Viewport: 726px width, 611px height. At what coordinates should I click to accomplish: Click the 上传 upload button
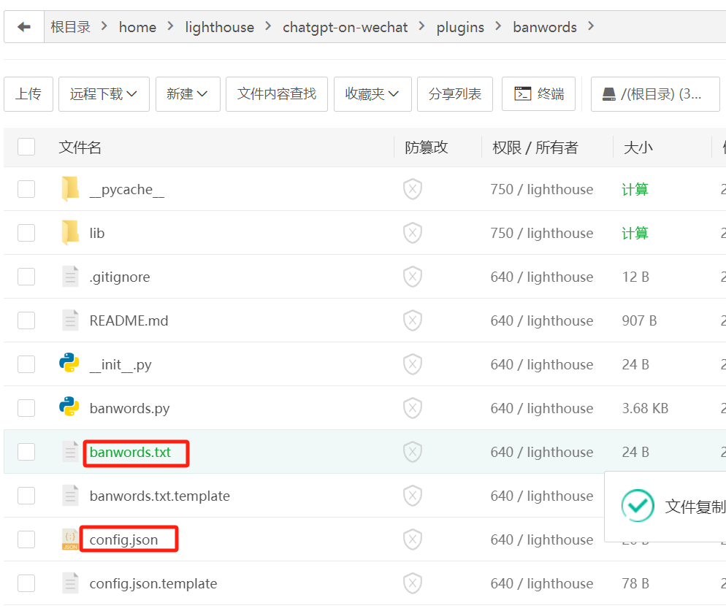pos(28,94)
